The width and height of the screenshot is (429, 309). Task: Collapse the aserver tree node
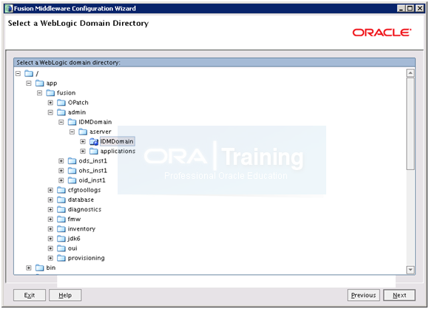(72, 132)
